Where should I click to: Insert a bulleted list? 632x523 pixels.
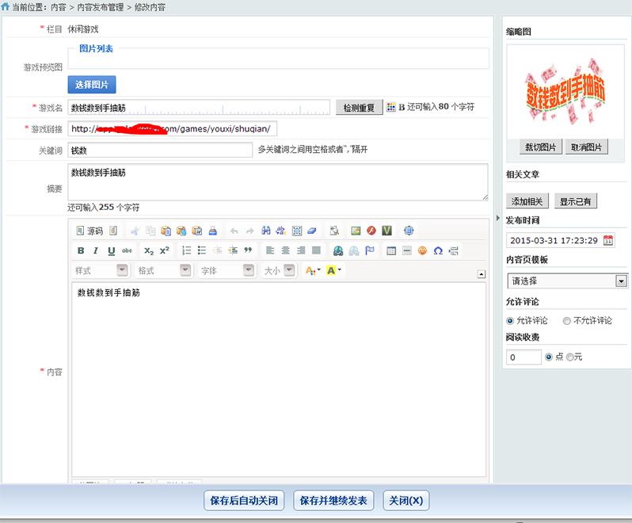[202, 251]
